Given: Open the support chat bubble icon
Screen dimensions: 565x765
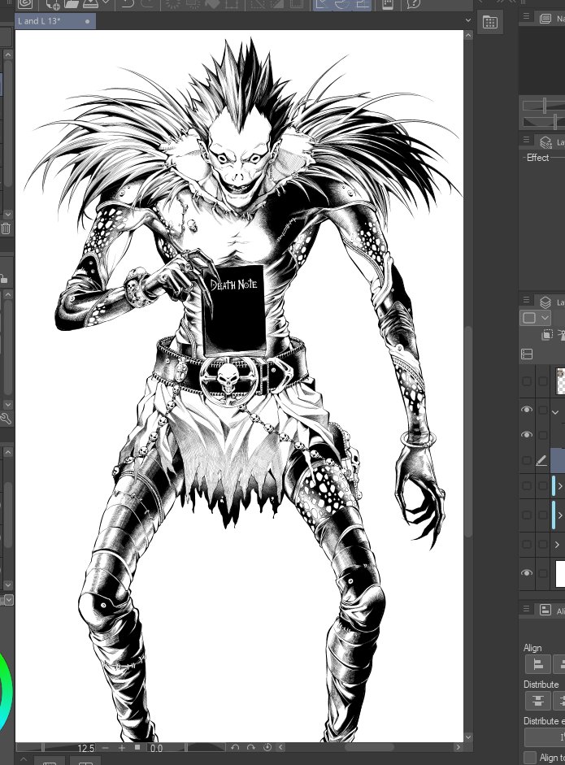Looking at the screenshot, I should click(x=413, y=4).
